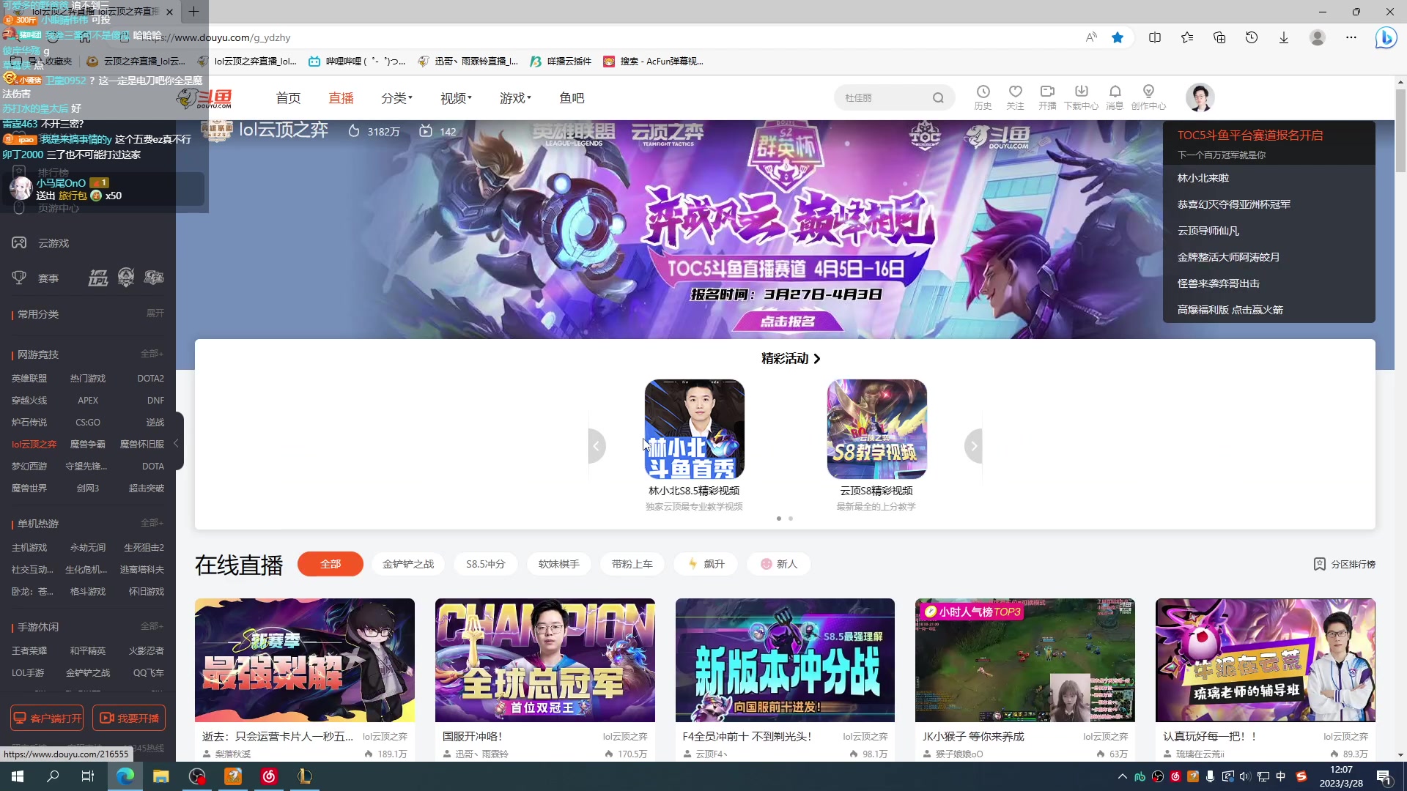The height and width of the screenshot is (791, 1407).
Task: Click League of Legends taskbar icon
Action: click(305, 776)
